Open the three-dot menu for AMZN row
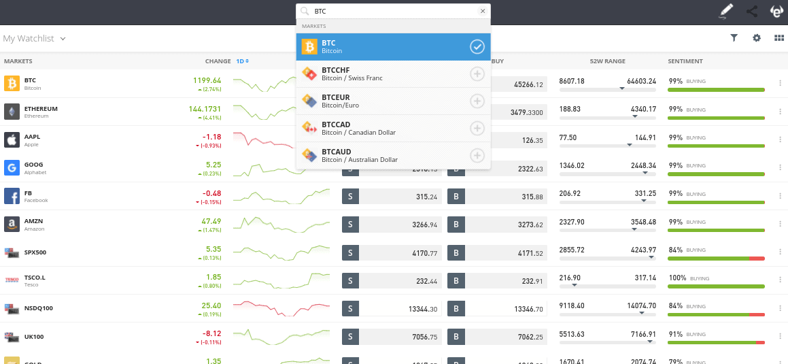788x364 pixels. click(x=780, y=225)
